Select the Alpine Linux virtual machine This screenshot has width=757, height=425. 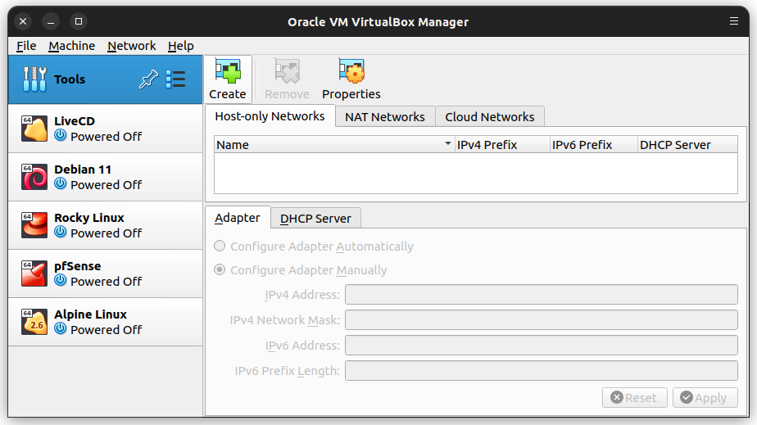tap(105, 322)
